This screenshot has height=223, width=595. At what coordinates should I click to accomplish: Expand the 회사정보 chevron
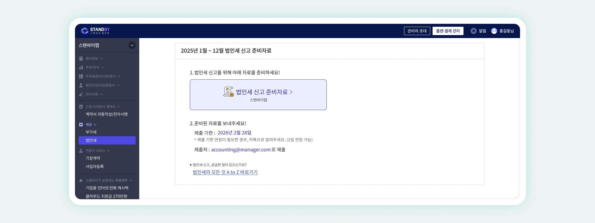[x=101, y=59]
